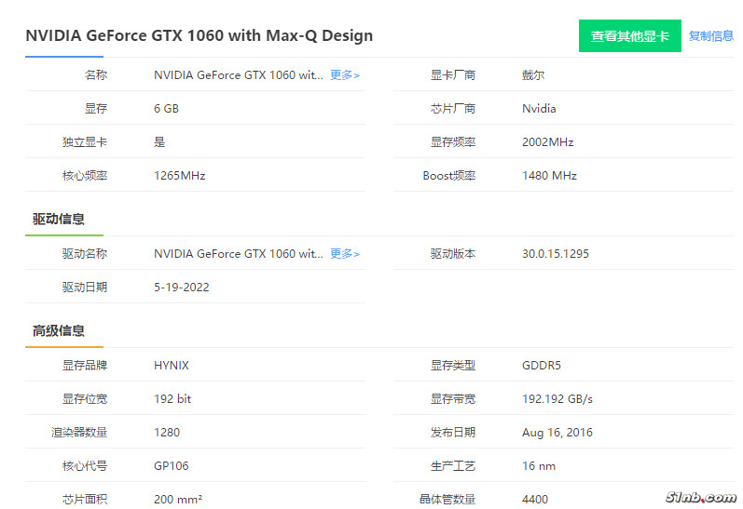Click the 显存品牌 row label
This screenshot has height=509, width=743.
pos(85,365)
